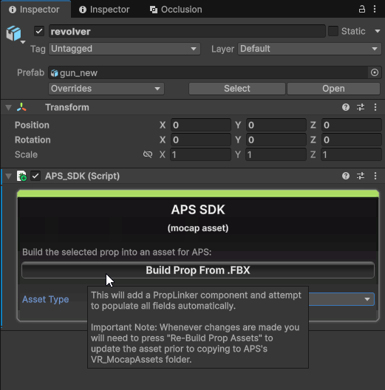Click the Rotation Z field
Image resolution: width=385 pixels, height=390 pixels.
point(352,140)
